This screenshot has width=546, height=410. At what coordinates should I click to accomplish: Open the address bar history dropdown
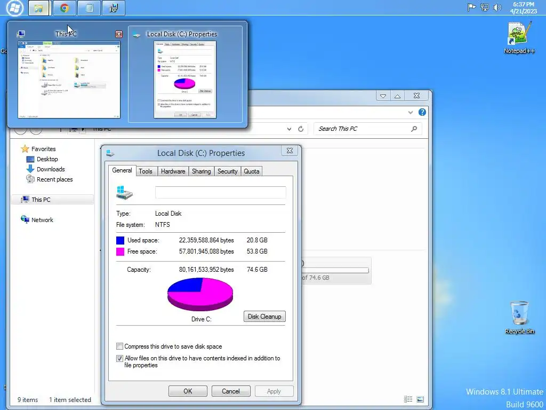289,129
